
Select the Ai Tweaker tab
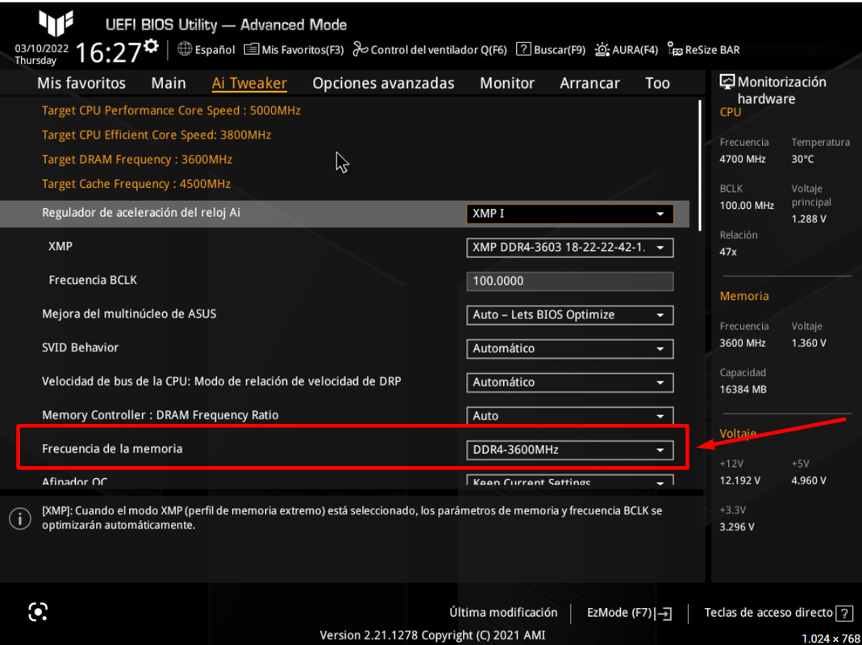(249, 83)
